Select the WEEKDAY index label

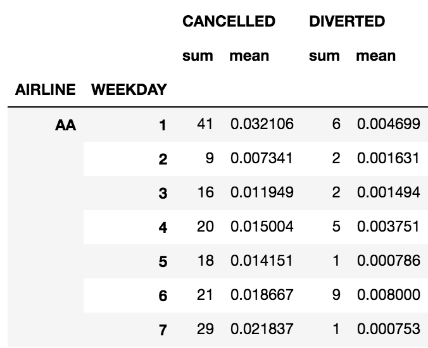click(x=129, y=90)
